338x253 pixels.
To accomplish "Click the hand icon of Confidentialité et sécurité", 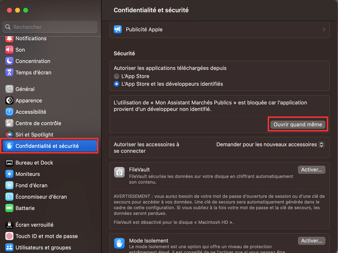I will pyautogui.click(x=9, y=146).
